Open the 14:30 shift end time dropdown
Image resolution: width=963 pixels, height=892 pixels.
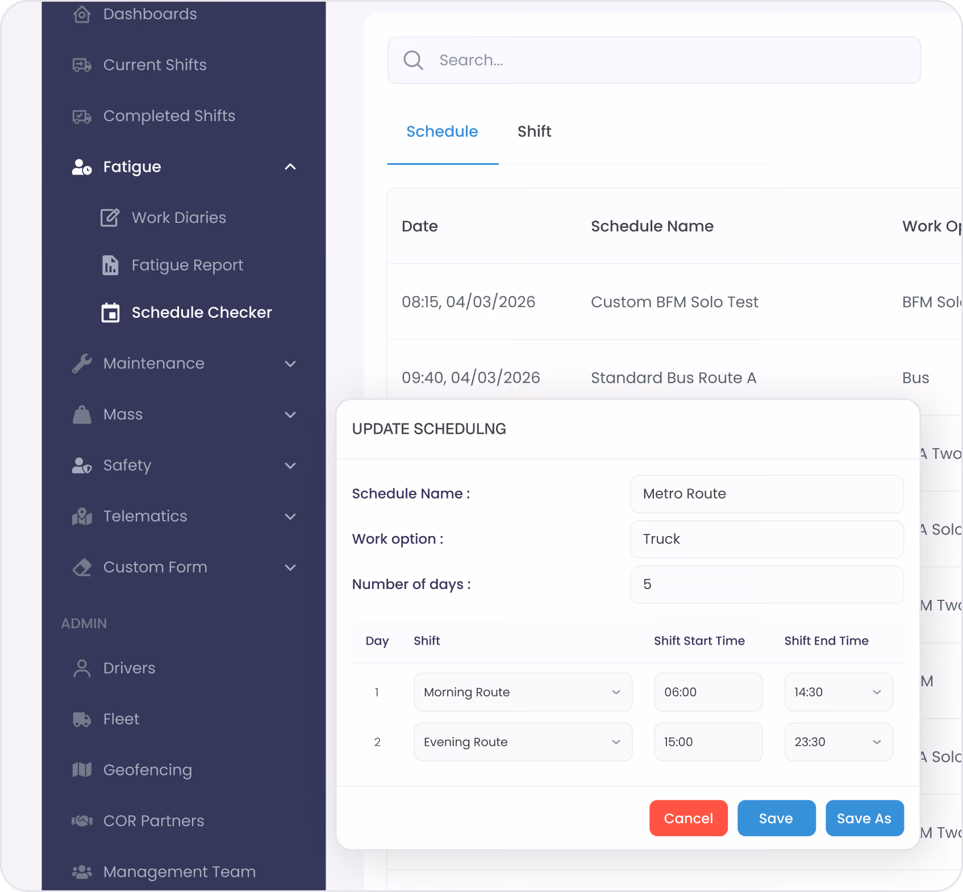pyautogui.click(x=839, y=692)
